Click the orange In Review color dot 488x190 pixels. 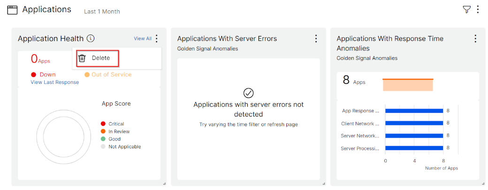103,132
